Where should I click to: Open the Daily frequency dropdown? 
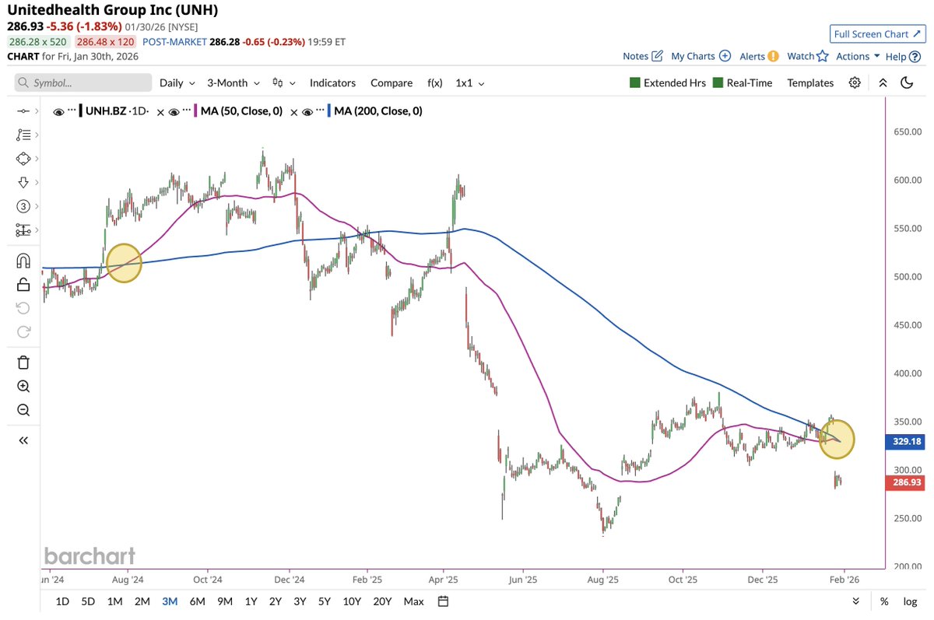point(177,83)
